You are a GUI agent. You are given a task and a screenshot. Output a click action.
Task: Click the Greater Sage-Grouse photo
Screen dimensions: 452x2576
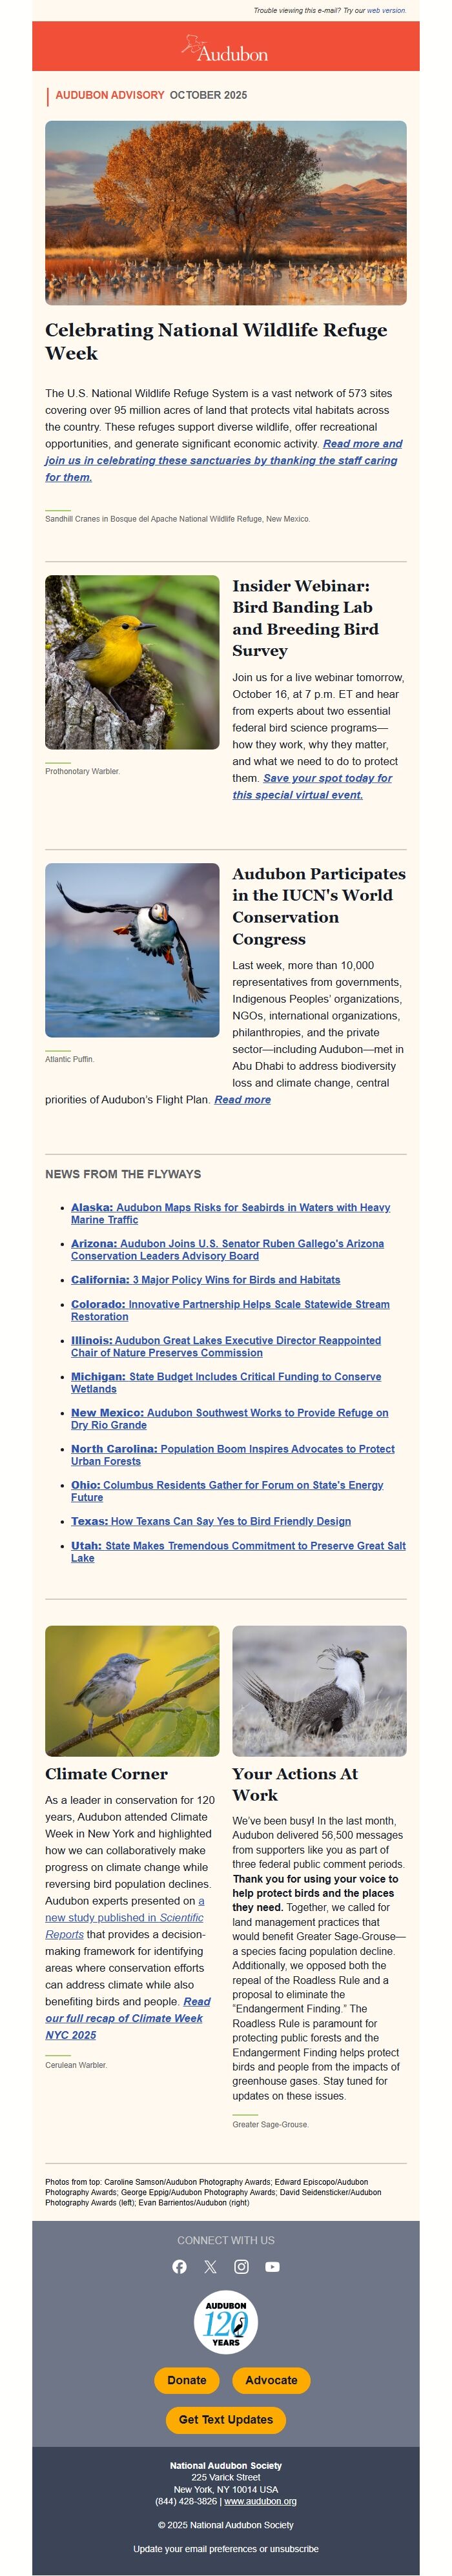[319, 1690]
